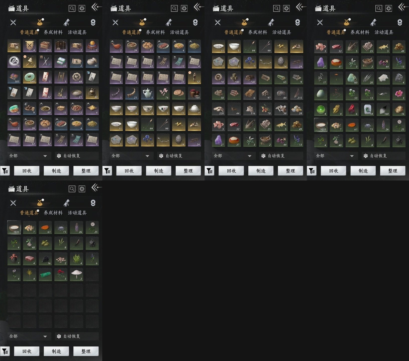
Task: Select the green jade ring with count 640
Action: [x=30, y=77]
